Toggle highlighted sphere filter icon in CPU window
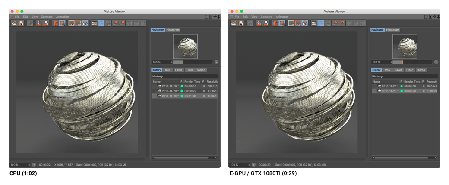The image size is (449, 185). (x=85, y=23)
